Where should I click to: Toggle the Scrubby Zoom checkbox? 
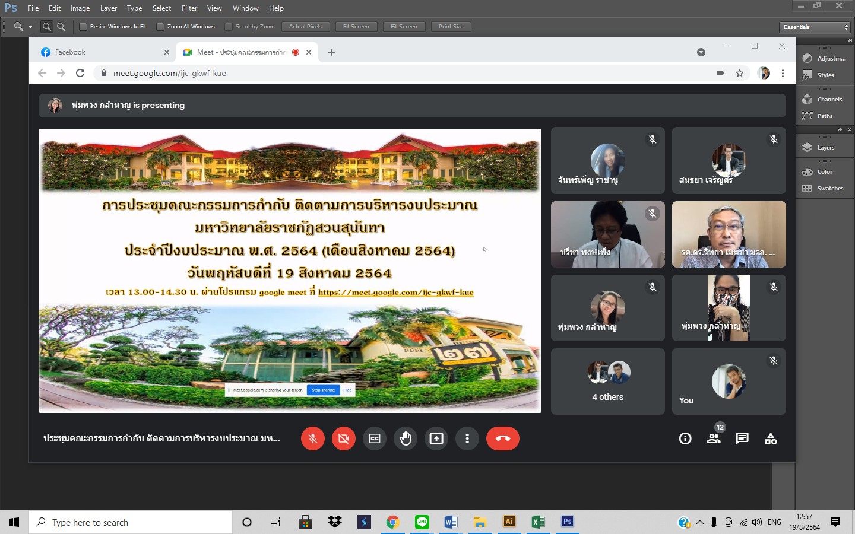pyautogui.click(x=229, y=27)
